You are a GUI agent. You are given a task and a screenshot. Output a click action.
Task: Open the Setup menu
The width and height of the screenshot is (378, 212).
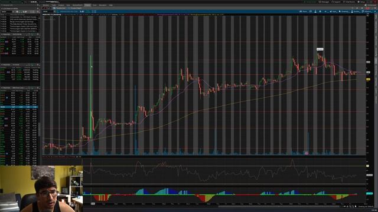pos(361,2)
